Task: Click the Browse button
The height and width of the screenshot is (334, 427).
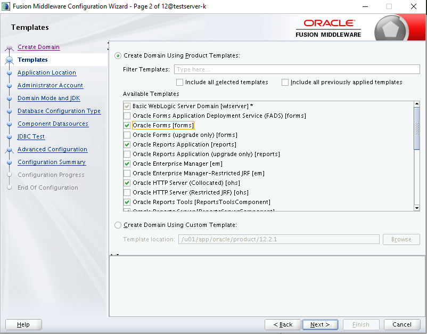Action: [401, 240]
